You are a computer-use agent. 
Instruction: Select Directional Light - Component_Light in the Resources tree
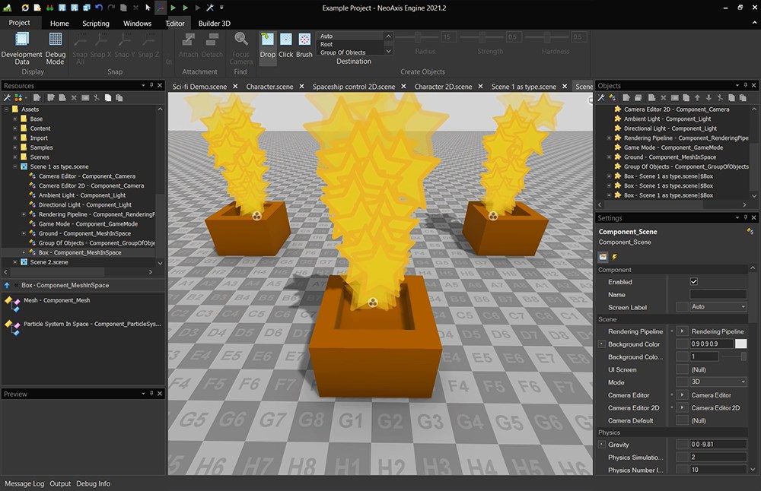[x=85, y=205]
